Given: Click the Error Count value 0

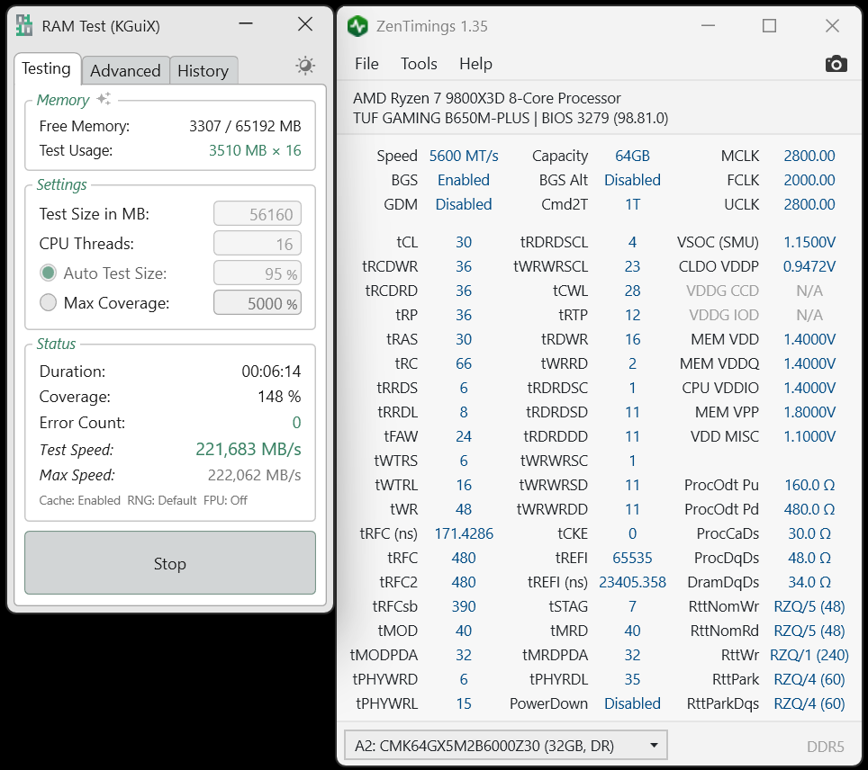Looking at the screenshot, I should point(296,423).
